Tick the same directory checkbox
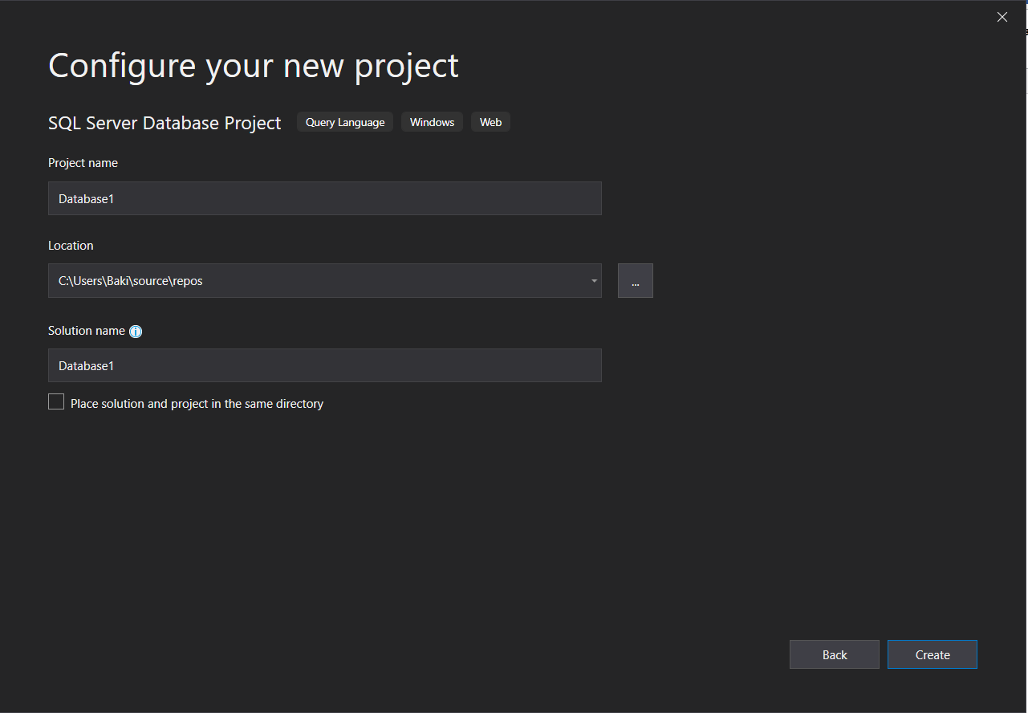1028x713 pixels. 56,402
